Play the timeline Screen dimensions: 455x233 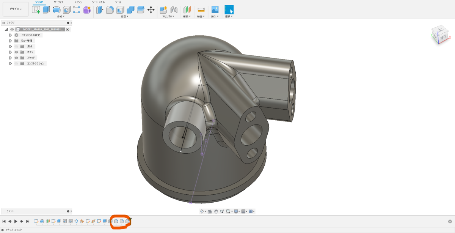[16, 221]
